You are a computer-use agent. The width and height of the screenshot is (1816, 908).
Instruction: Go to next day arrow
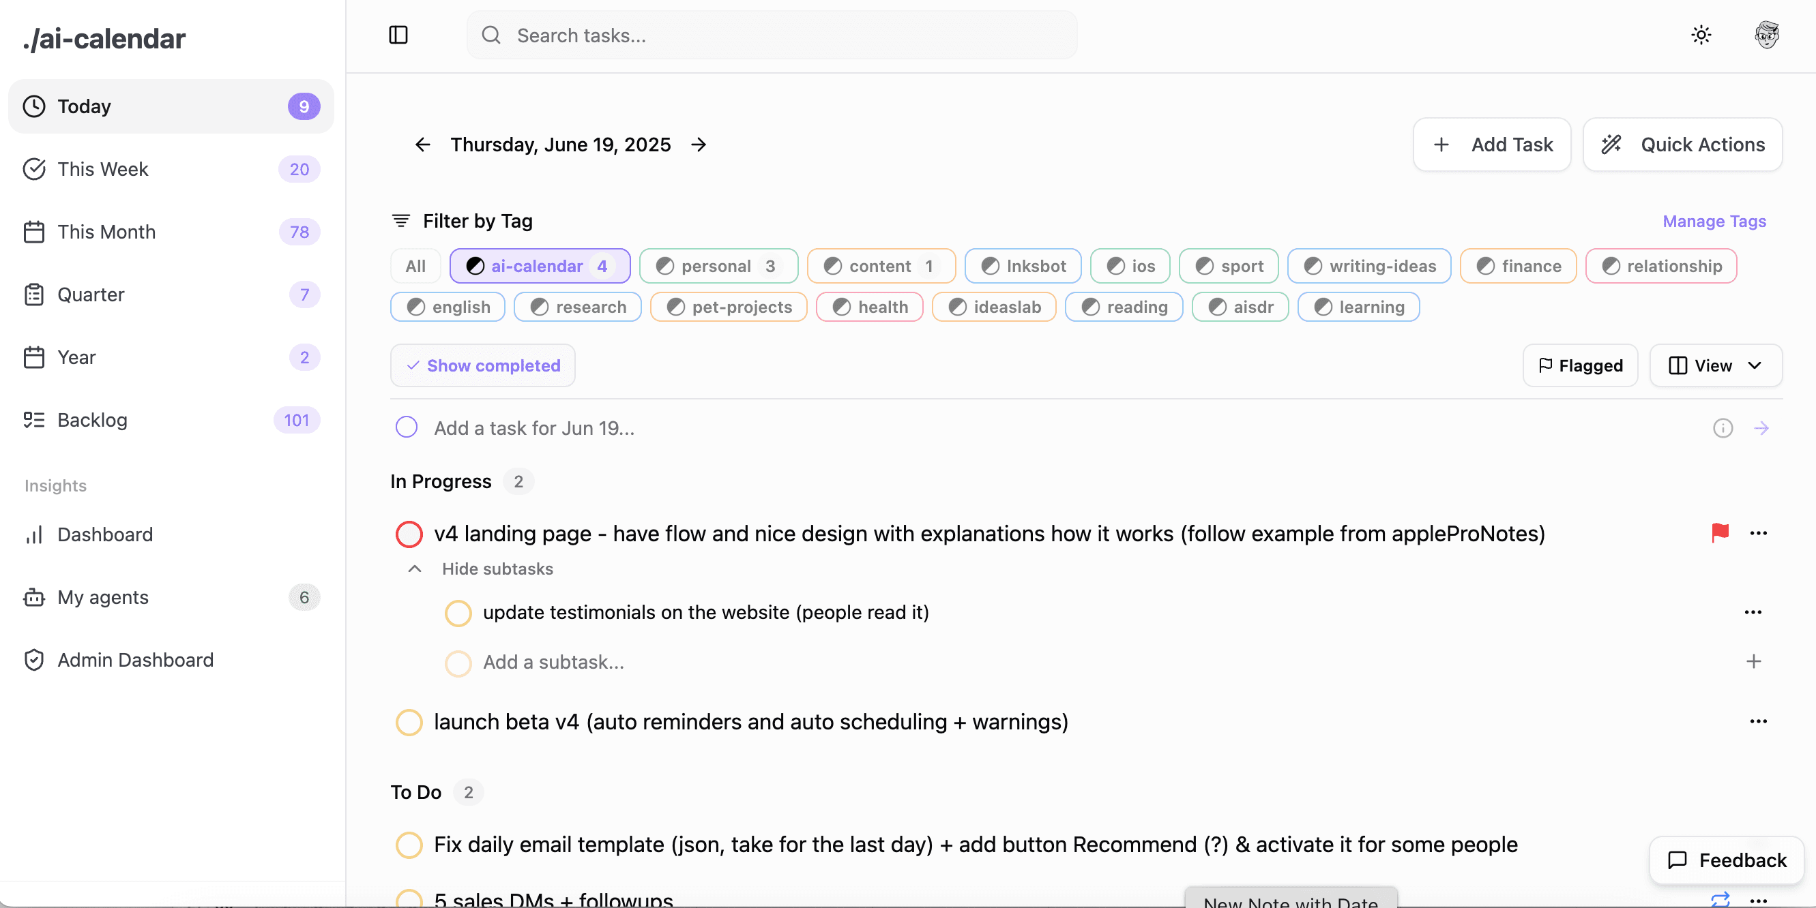click(699, 145)
